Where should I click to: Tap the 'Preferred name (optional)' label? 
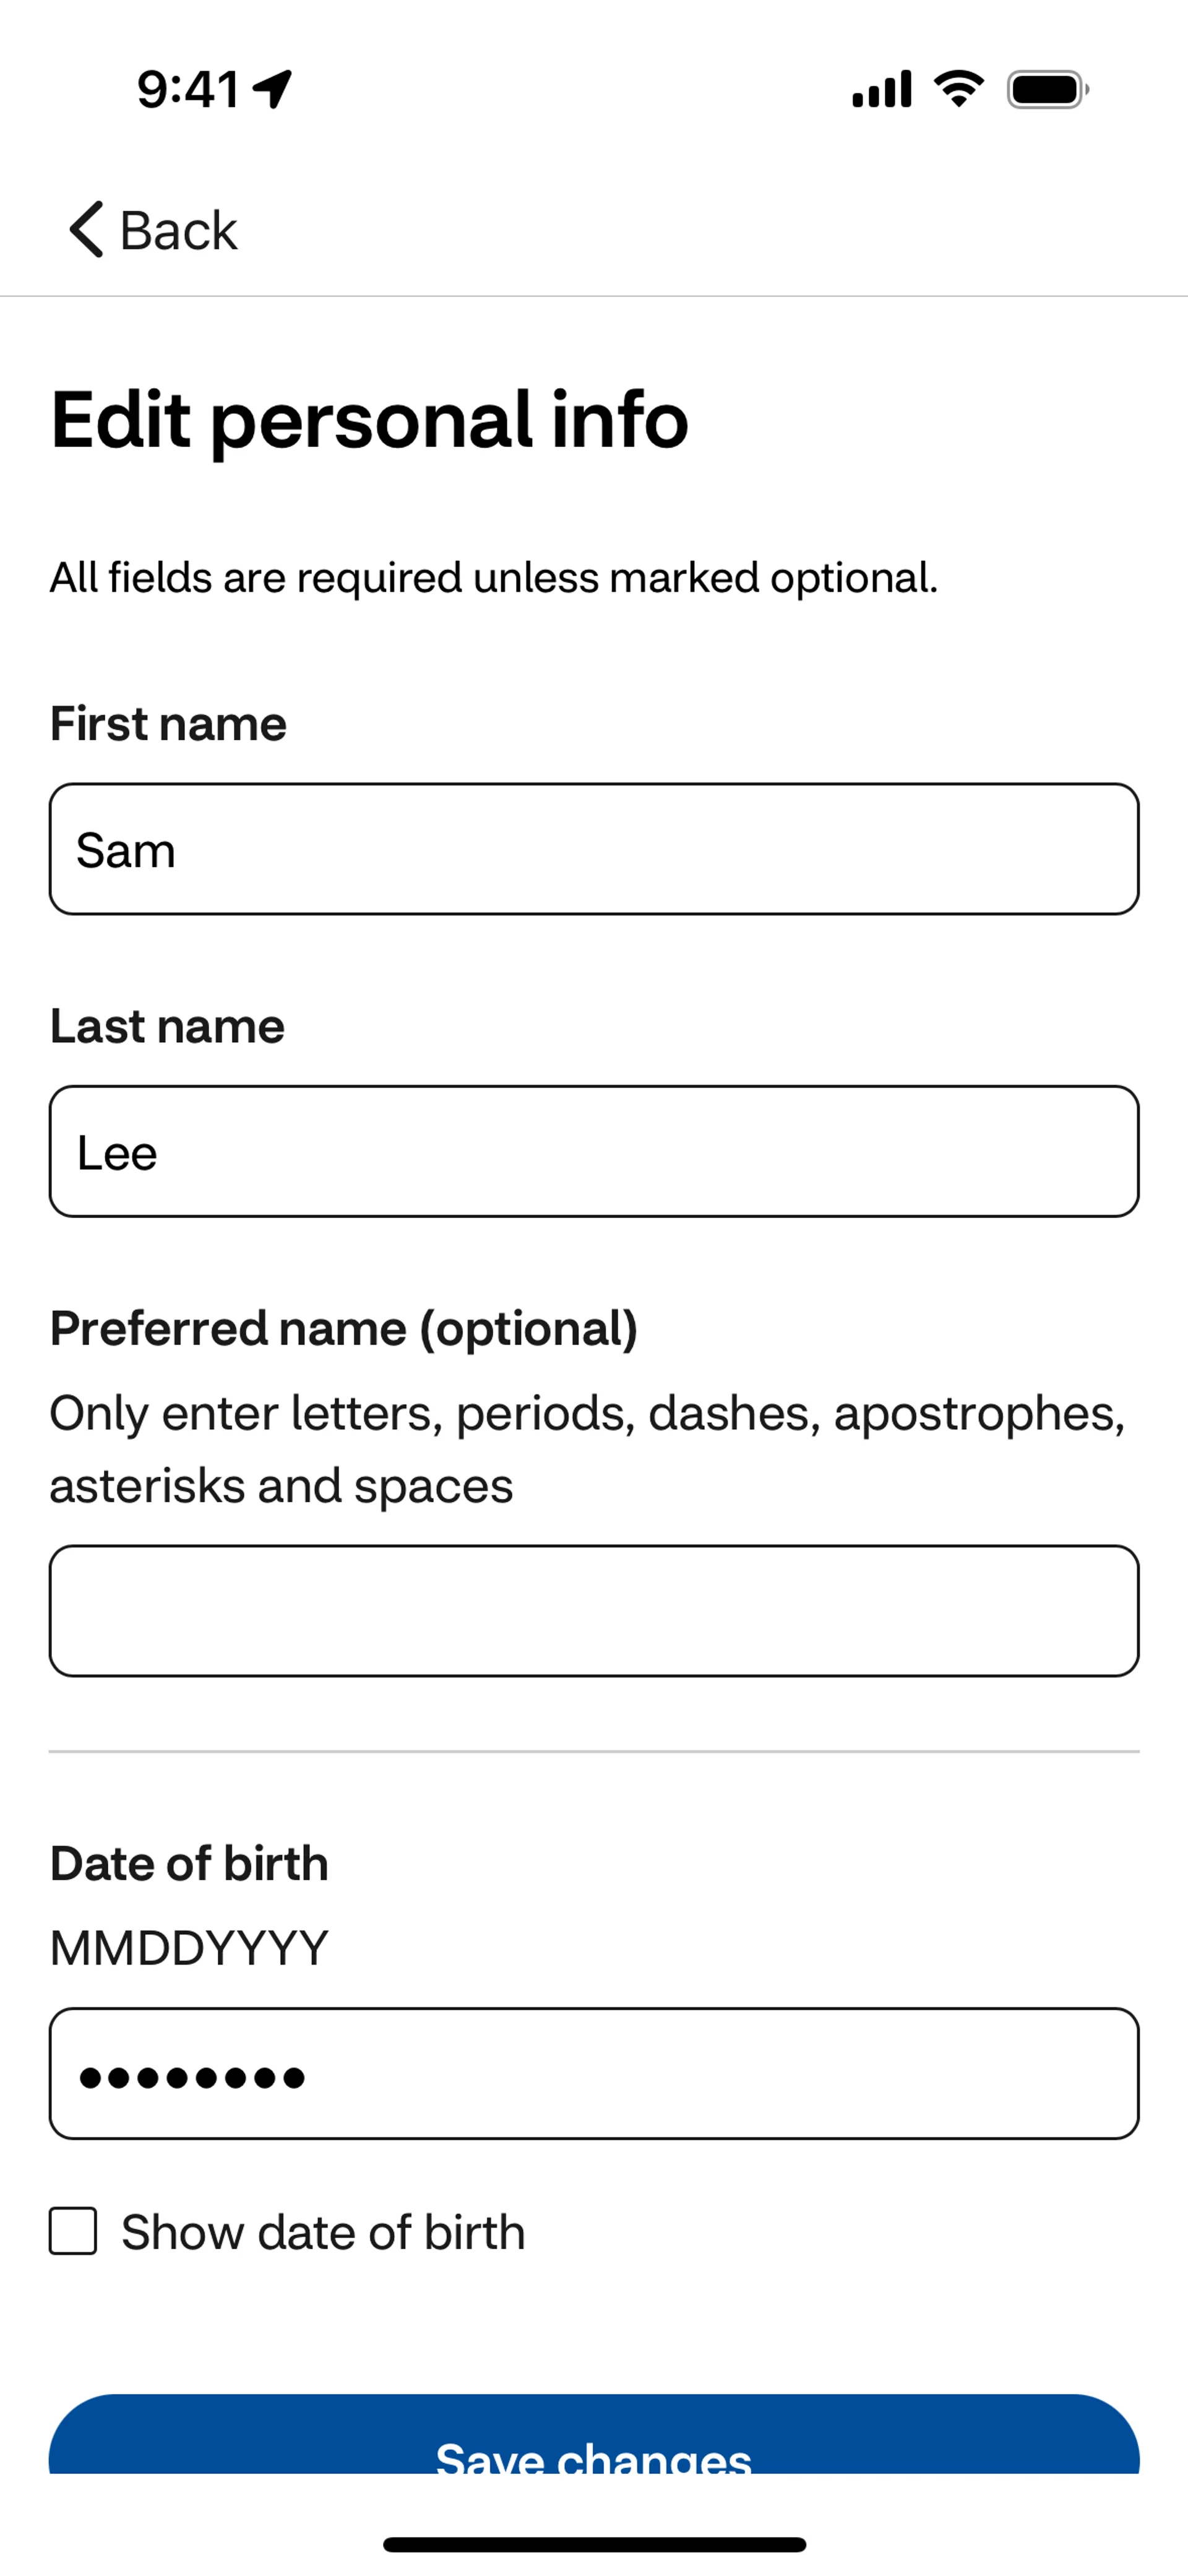[343, 1328]
